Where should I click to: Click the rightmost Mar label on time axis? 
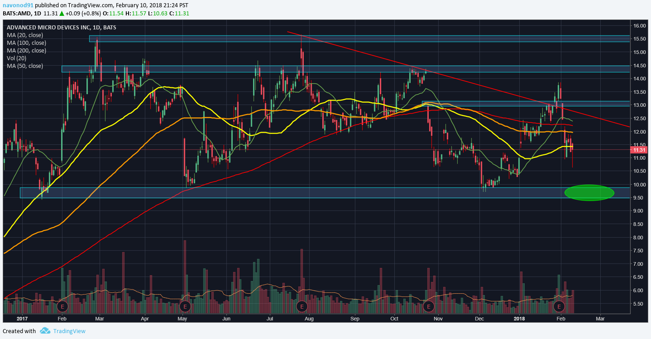pos(600,319)
